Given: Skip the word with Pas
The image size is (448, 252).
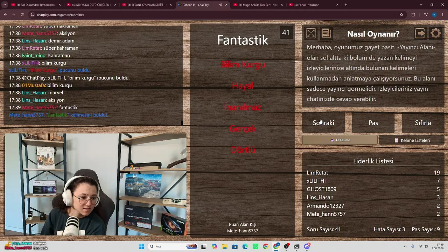Looking at the screenshot, I should (373, 123).
